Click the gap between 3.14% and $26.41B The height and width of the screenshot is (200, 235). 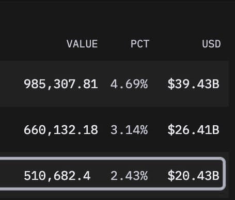[x=158, y=130]
